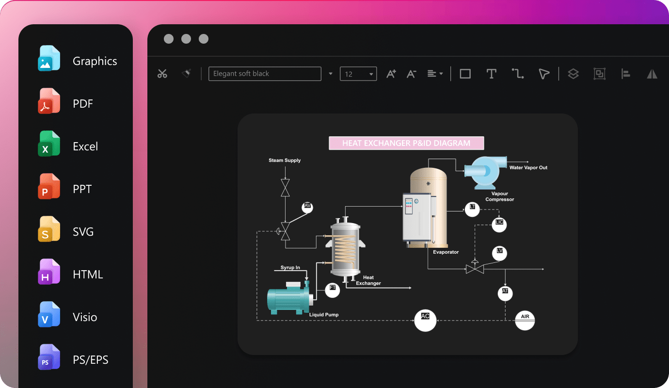669x388 pixels.
Task: Select the Water Vapor Out label
Action: click(528, 167)
